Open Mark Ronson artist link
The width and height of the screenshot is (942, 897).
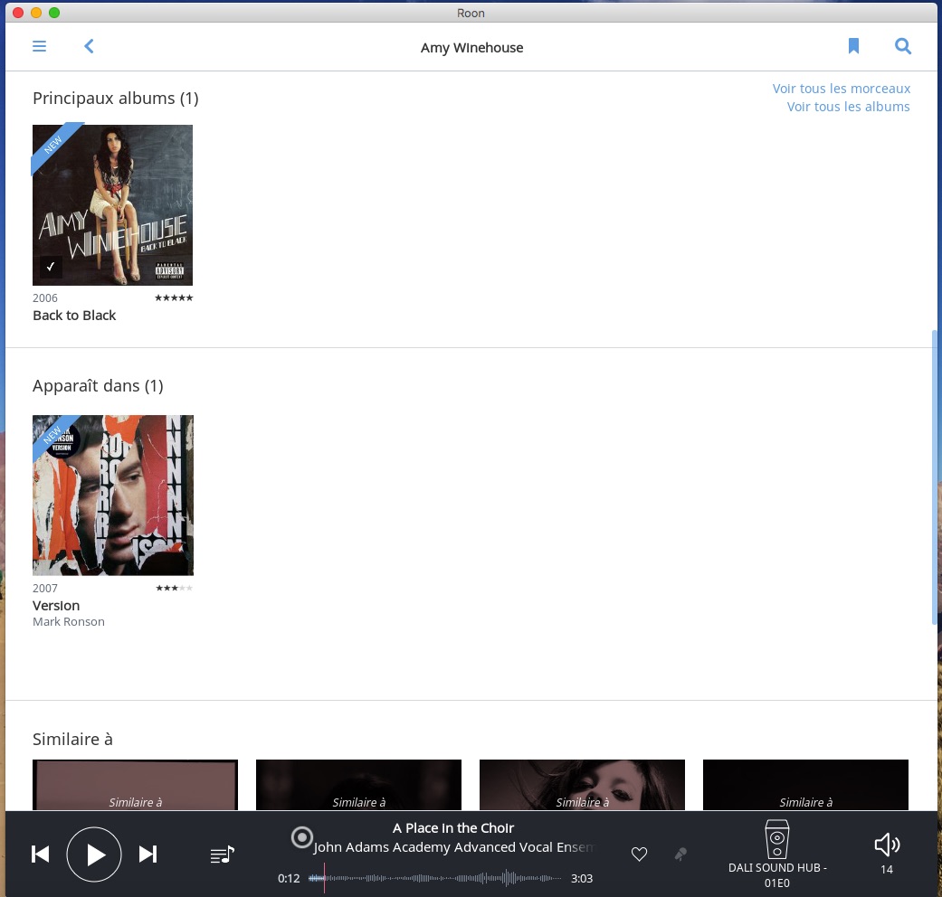(69, 621)
